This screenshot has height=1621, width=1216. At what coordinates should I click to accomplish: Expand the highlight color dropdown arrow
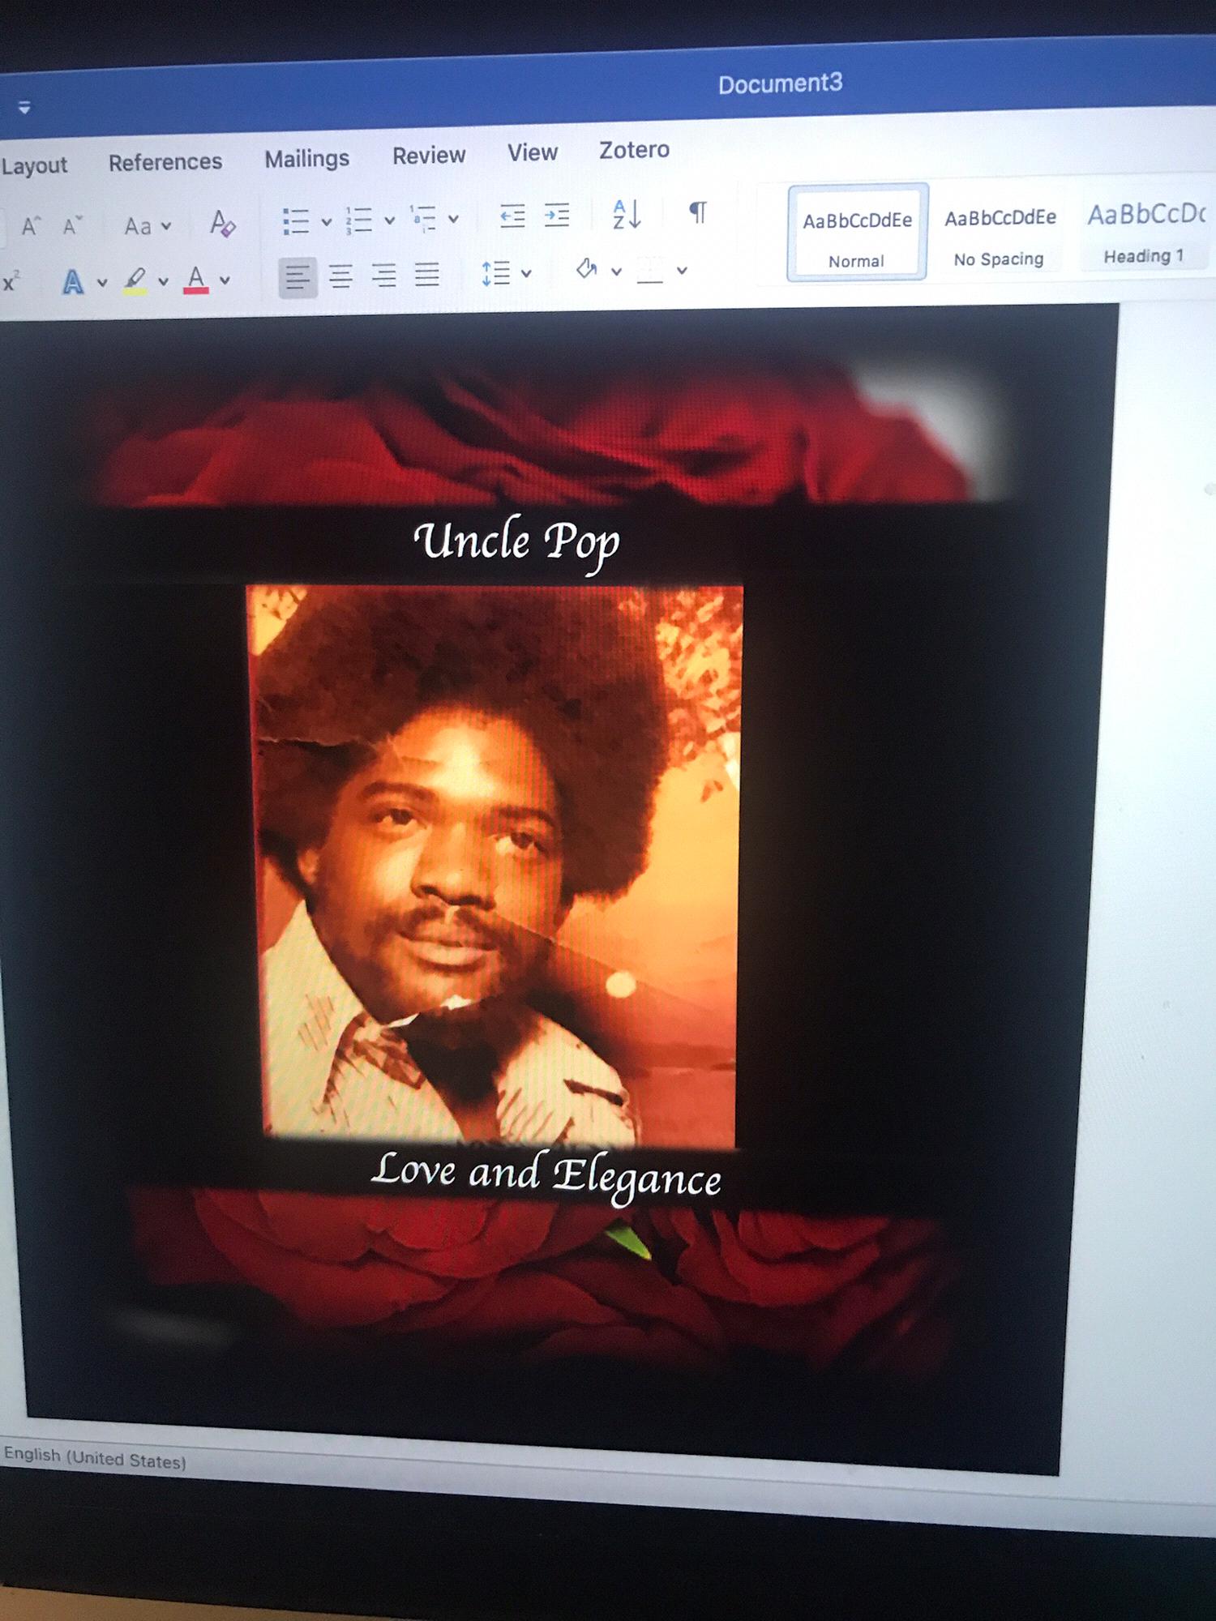pos(163,281)
